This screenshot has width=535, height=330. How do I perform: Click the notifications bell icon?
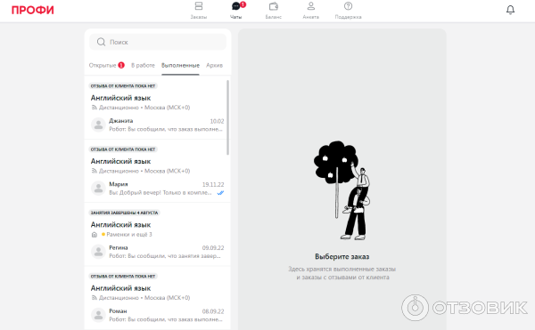(x=510, y=10)
